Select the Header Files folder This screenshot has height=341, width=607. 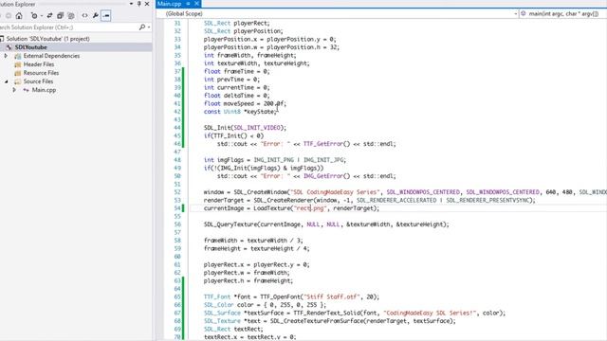tap(39, 64)
